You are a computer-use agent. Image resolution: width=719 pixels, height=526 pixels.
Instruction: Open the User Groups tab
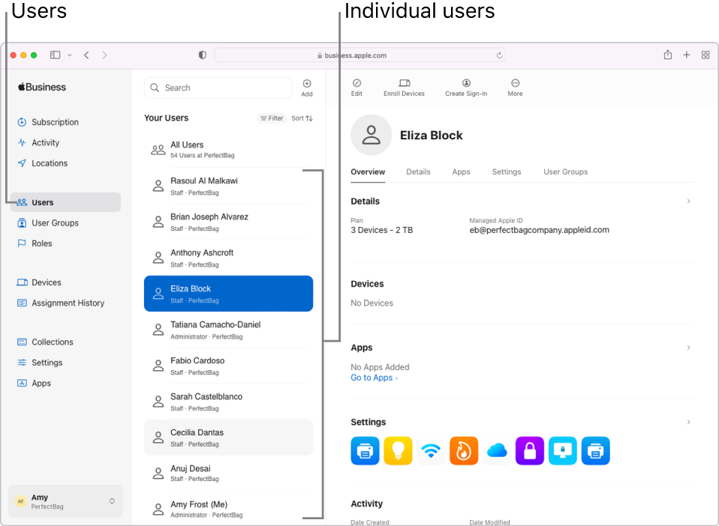click(565, 172)
